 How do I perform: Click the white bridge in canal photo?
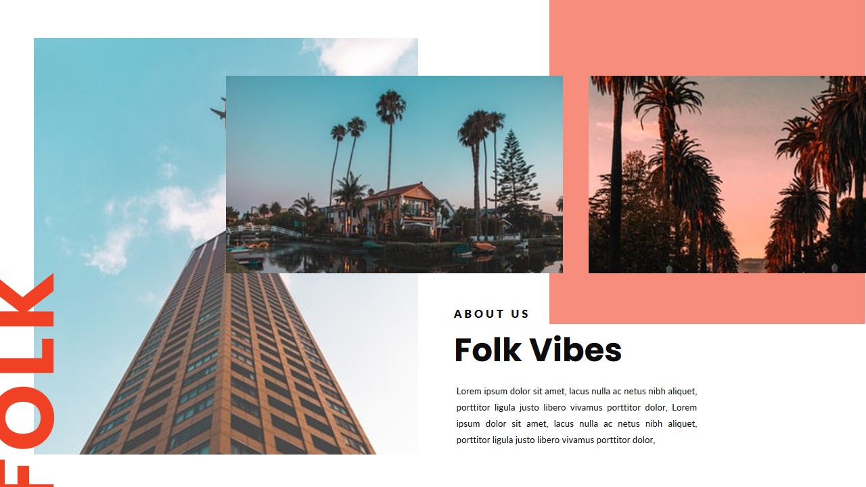(x=264, y=232)
